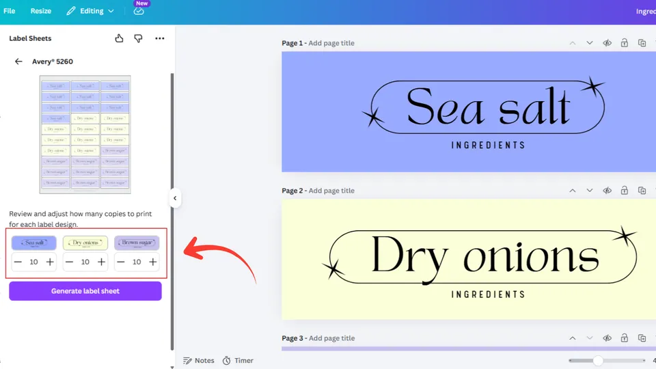Decrease Dry onions label copies

pos(70,262)
